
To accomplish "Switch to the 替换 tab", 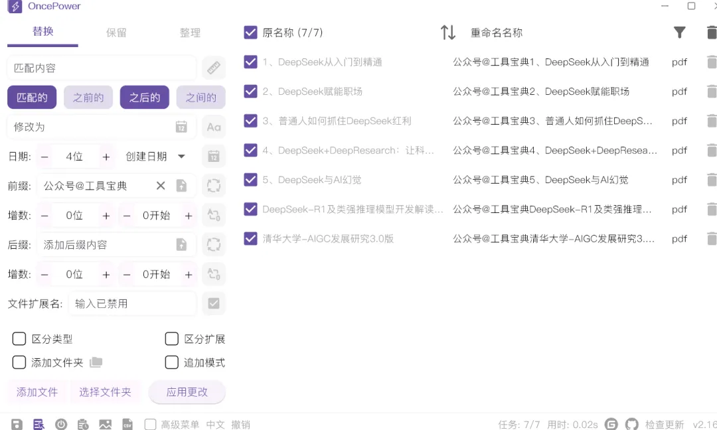I will 42,32.
